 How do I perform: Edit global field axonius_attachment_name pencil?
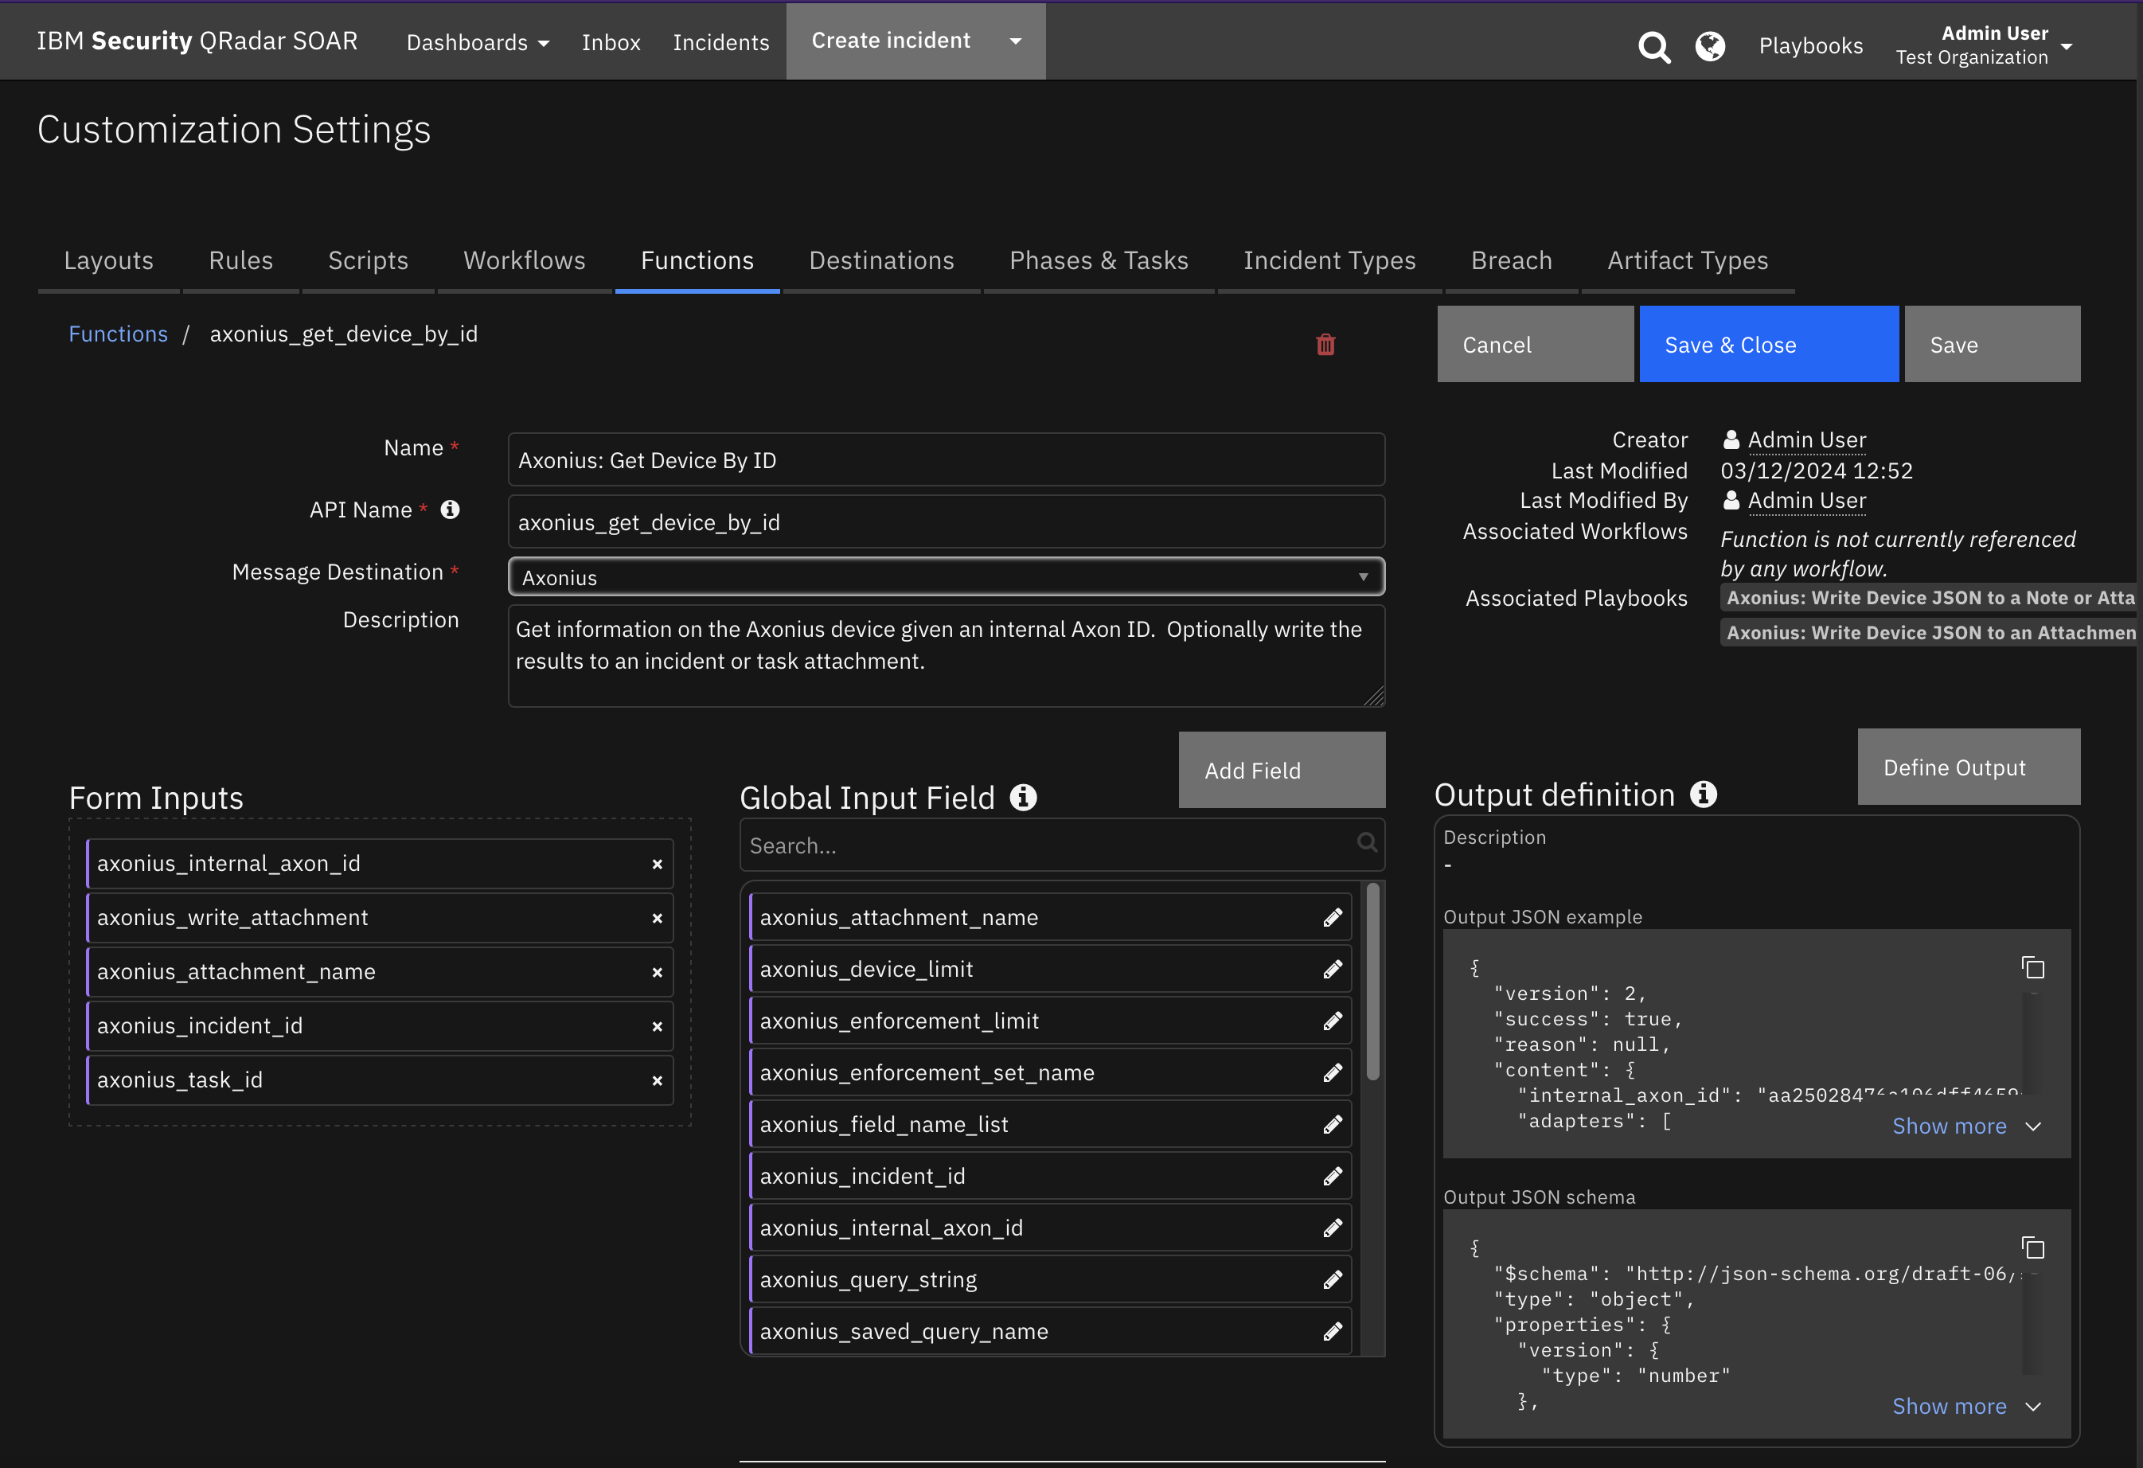(1333, 917)
